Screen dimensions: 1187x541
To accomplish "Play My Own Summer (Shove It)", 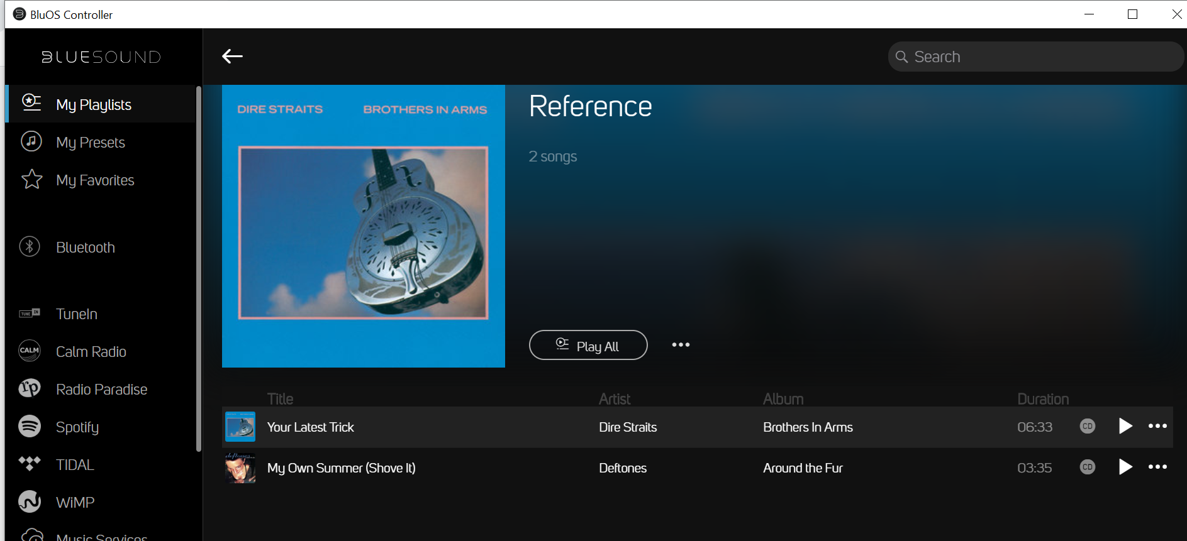I will [1125, 467].
